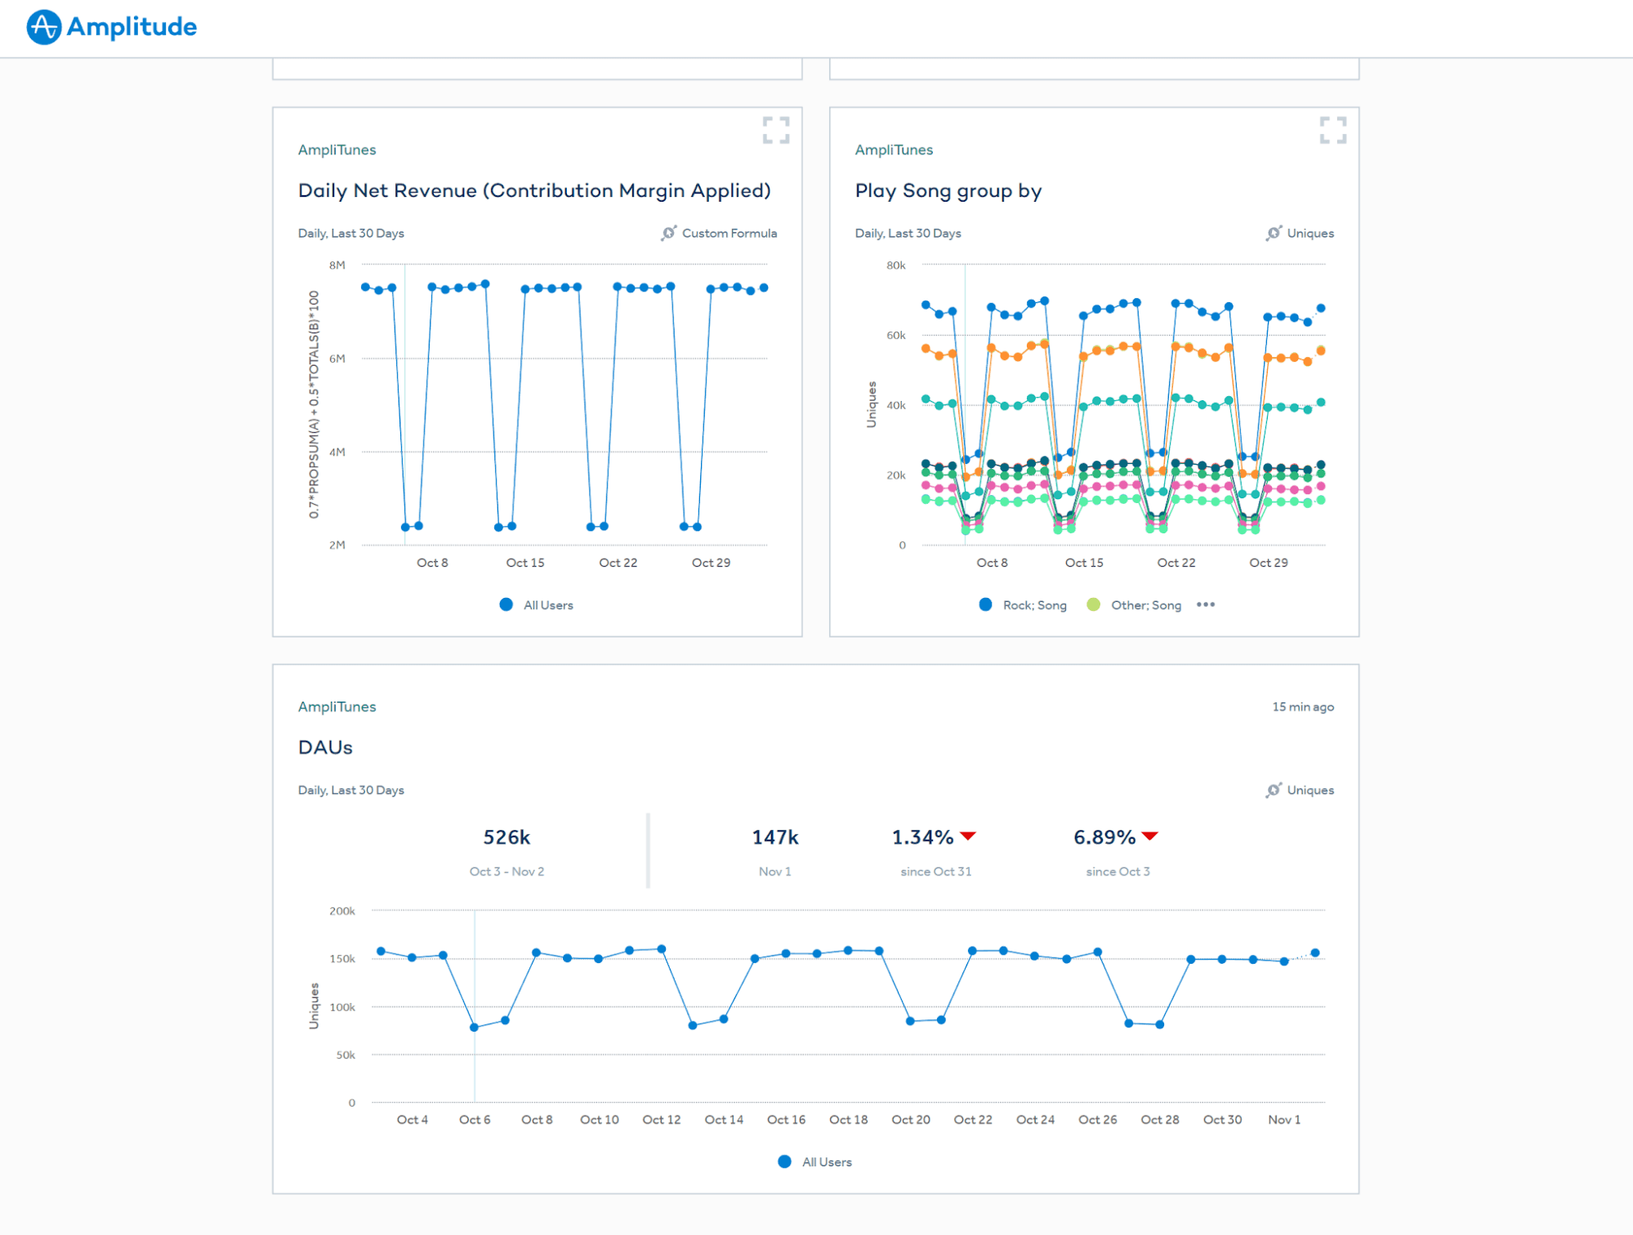Viewport: 1633px width, 1235px height.
Task: Click the 526k total DAU summary value
Action: tap(506, 836)
